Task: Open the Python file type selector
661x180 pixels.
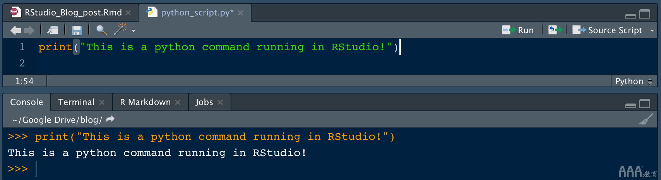Action: pos(634,81)
